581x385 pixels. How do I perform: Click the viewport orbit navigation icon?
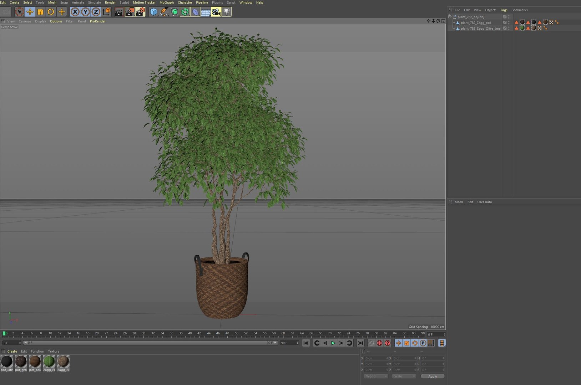(438, 21)
